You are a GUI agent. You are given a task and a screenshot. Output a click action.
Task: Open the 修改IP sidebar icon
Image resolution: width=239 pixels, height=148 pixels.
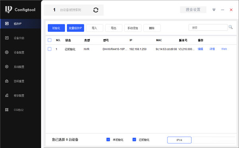tap(7, 24)
